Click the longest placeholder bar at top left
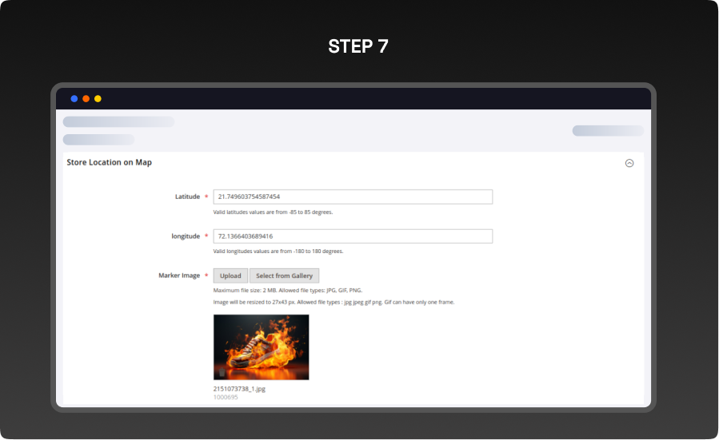This screenshot has width=719, height=440. (118, 122)
